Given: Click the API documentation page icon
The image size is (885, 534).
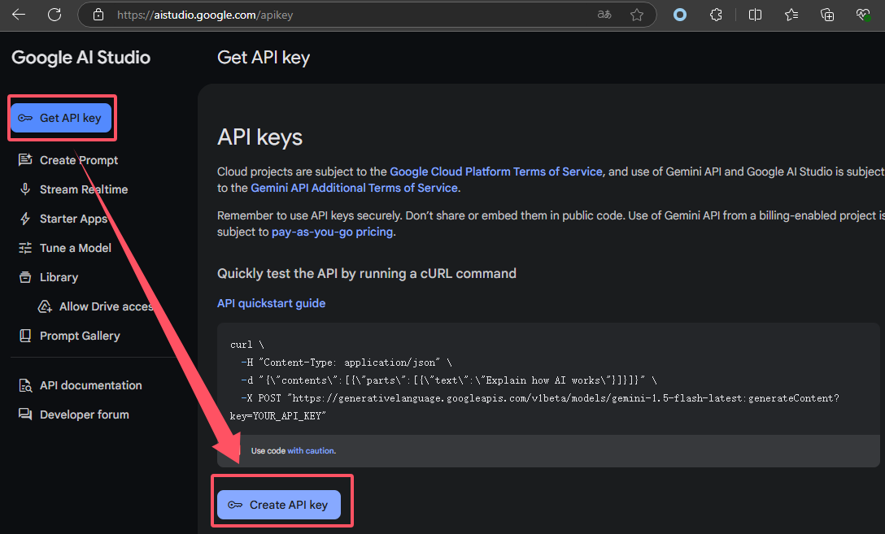Looking at the screenshot, I should pos(25,386).
